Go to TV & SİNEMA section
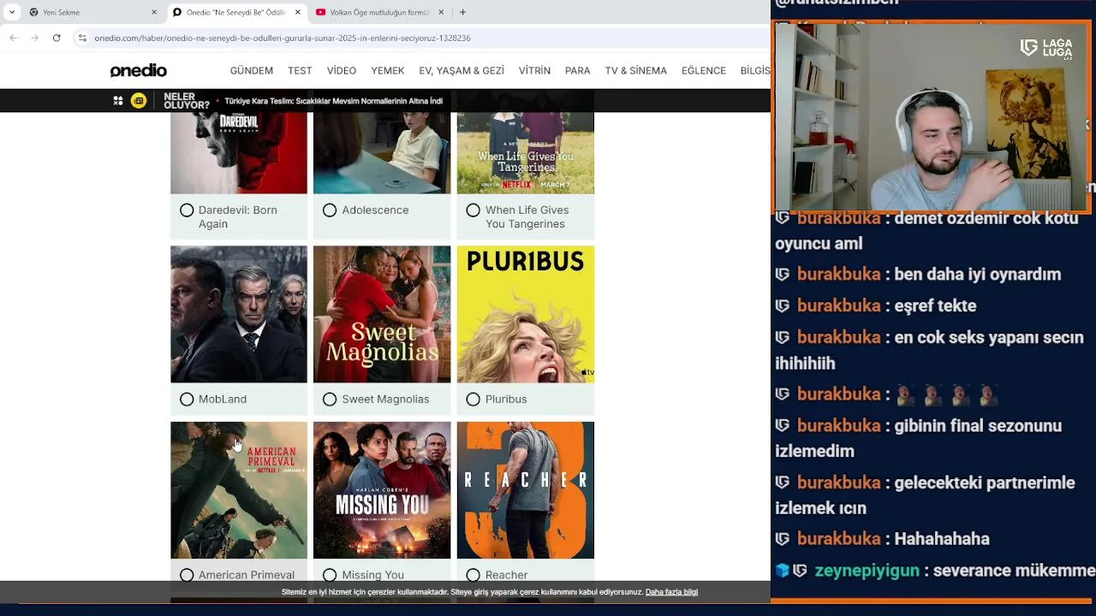 (x=635, y=71)
